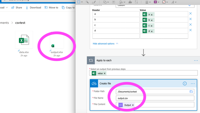The image size is (200, 113).
Task: Expand the Text Style dropdown arrow
Action: [176, 2]
